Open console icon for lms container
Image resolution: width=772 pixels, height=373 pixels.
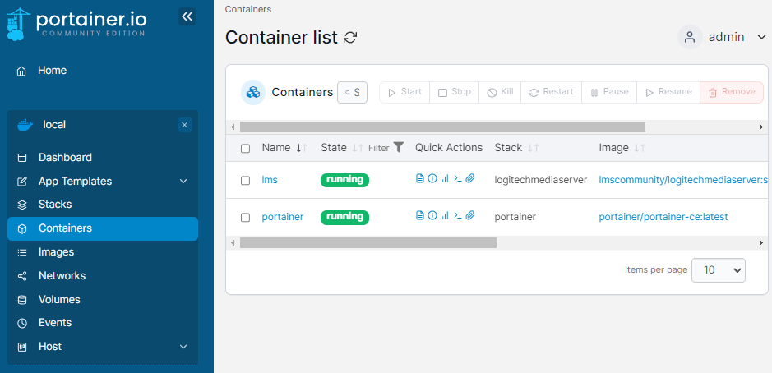tap(457, 178)
